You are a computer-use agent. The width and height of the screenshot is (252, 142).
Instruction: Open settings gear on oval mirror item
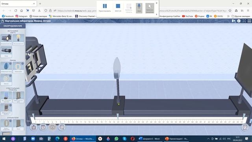(x=11, y=121)
